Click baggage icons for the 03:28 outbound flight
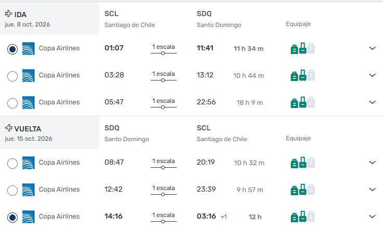 click(302, 75)
